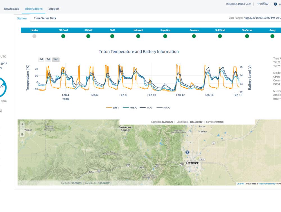Click the globe layer icon on map
The width and height of the screenshot is (281, 212).
pyautogui.click(x=22, y=134)
